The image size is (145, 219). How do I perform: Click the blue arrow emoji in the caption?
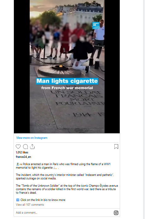[18, 200]
